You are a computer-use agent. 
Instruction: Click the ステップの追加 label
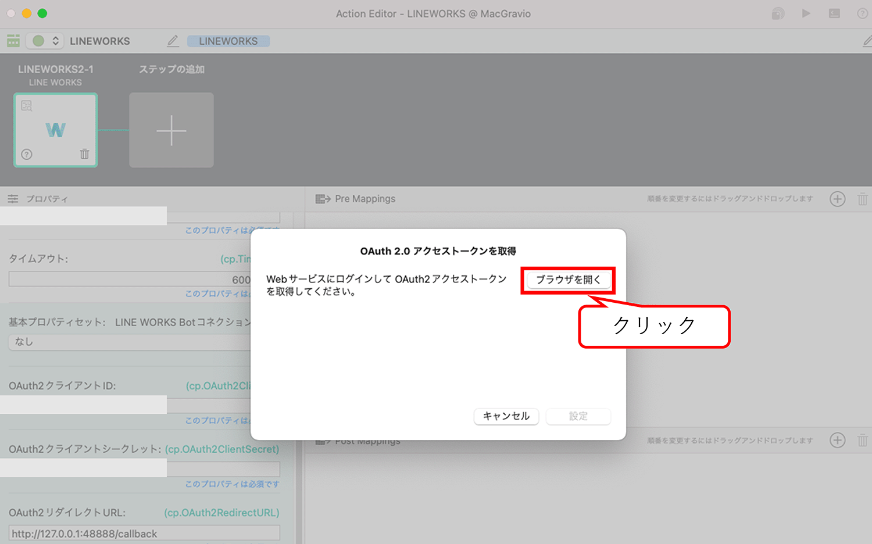(x=171, y=69)
